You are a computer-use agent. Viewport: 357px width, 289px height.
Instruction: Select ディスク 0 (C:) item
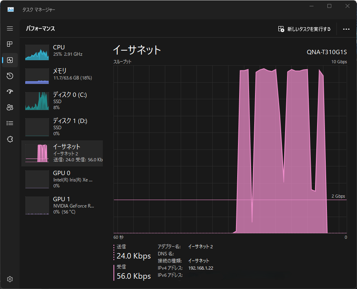62,101
